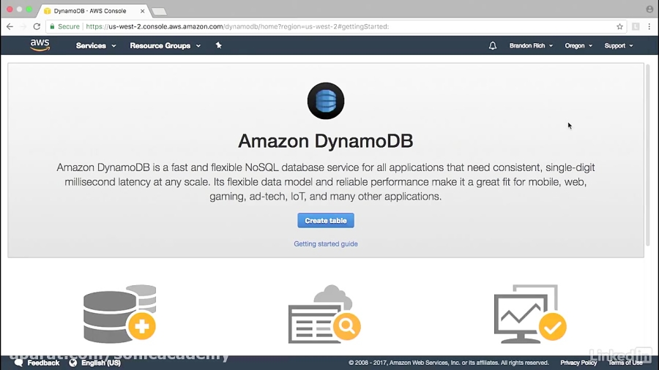The width and height of the screenshot is (659, 370).
Task: Click the AWS logo home icon
Action: (x=40, y=45)
